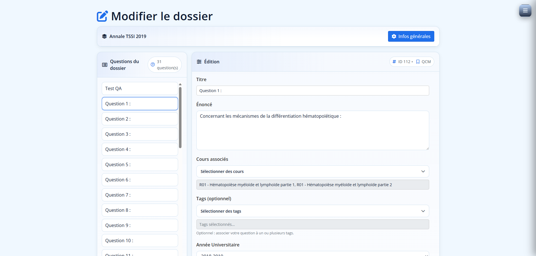Image resolution: width=536 pixels, height=256 pixels.
Task: Open the 'Test QA' question
Action: (x=139, y=88)
